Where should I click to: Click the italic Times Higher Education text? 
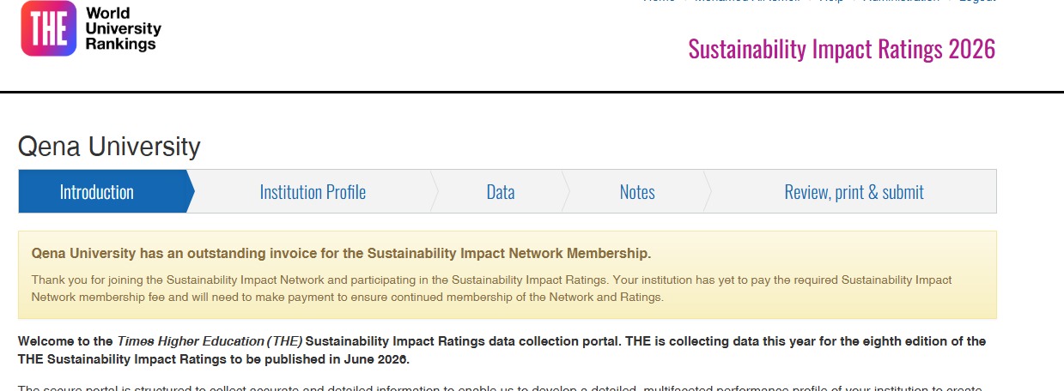pos(210,341)
